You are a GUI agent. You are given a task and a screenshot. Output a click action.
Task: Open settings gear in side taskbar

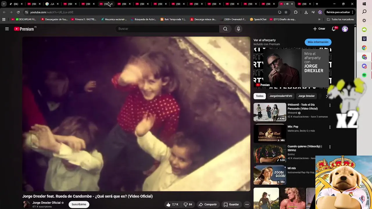(x=364, y=21)
